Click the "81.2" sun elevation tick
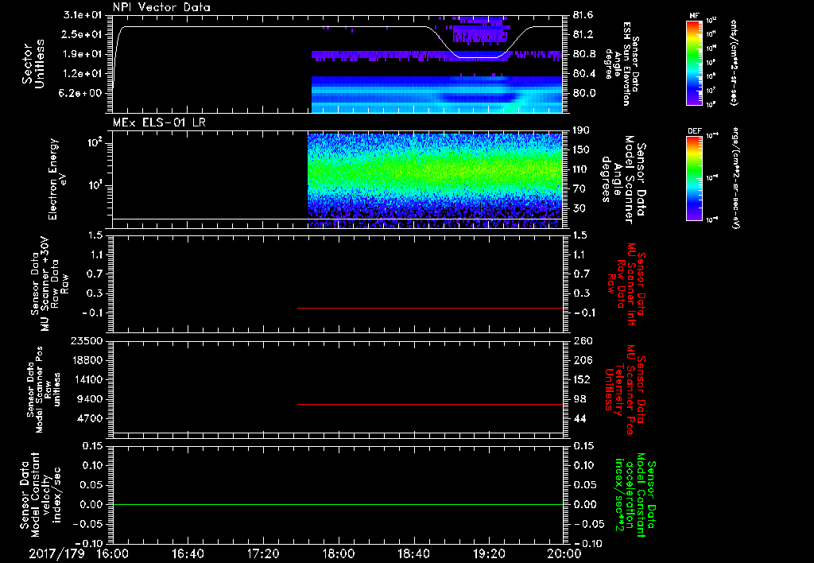814x563 pixels. [584, 34]
